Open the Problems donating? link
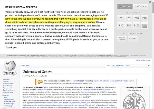 click(12, 56)
